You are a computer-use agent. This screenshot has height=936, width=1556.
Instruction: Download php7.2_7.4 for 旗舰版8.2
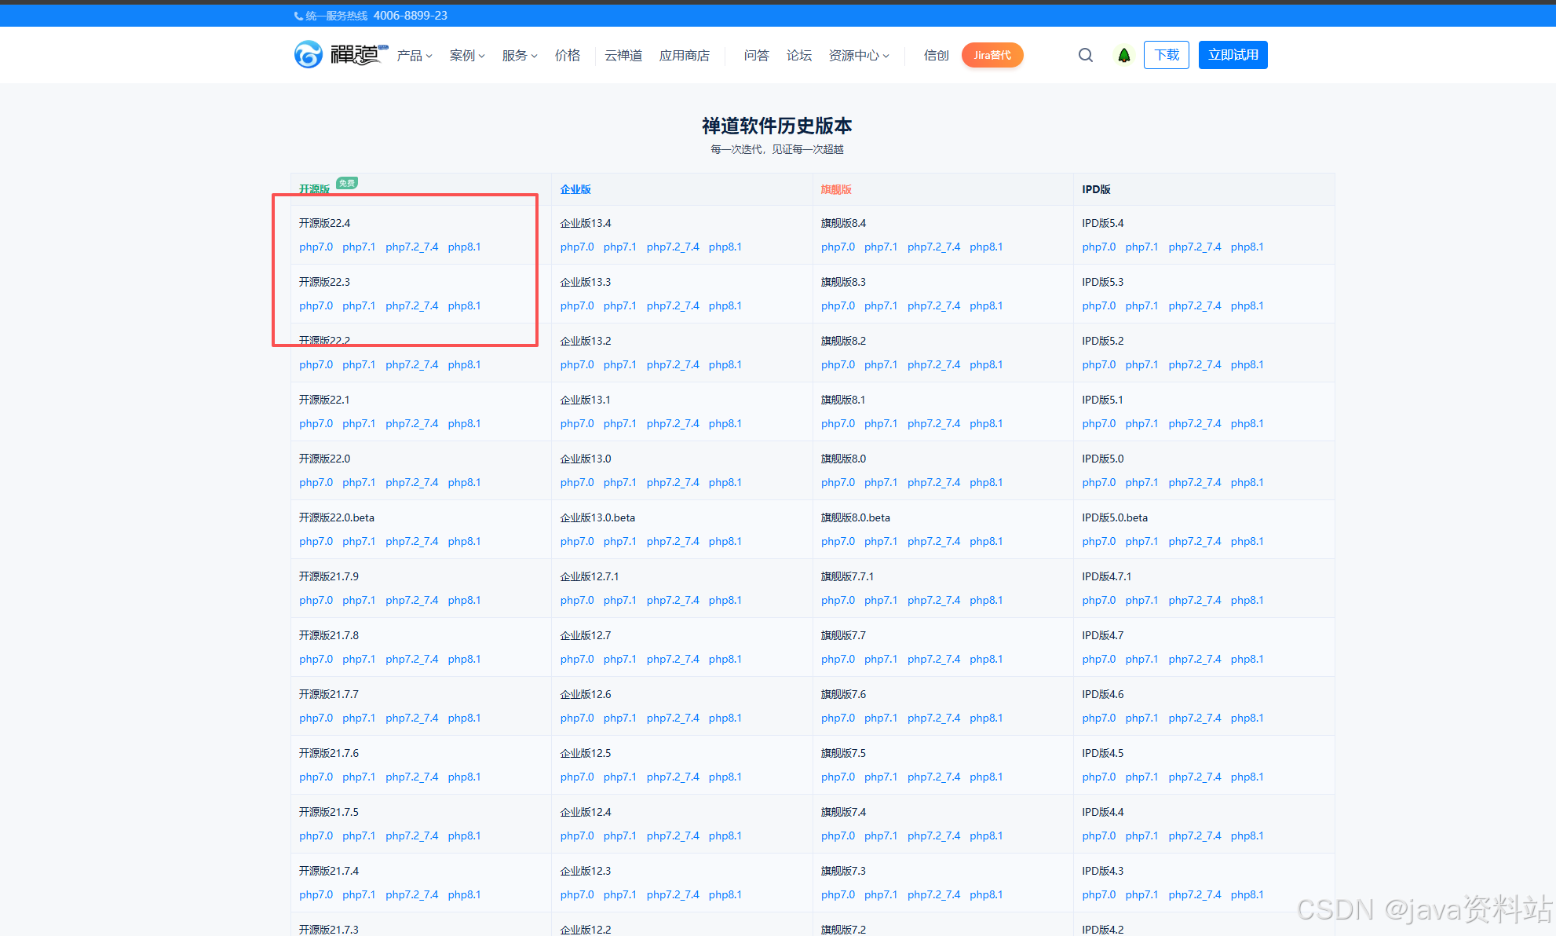tap(933, 364)
